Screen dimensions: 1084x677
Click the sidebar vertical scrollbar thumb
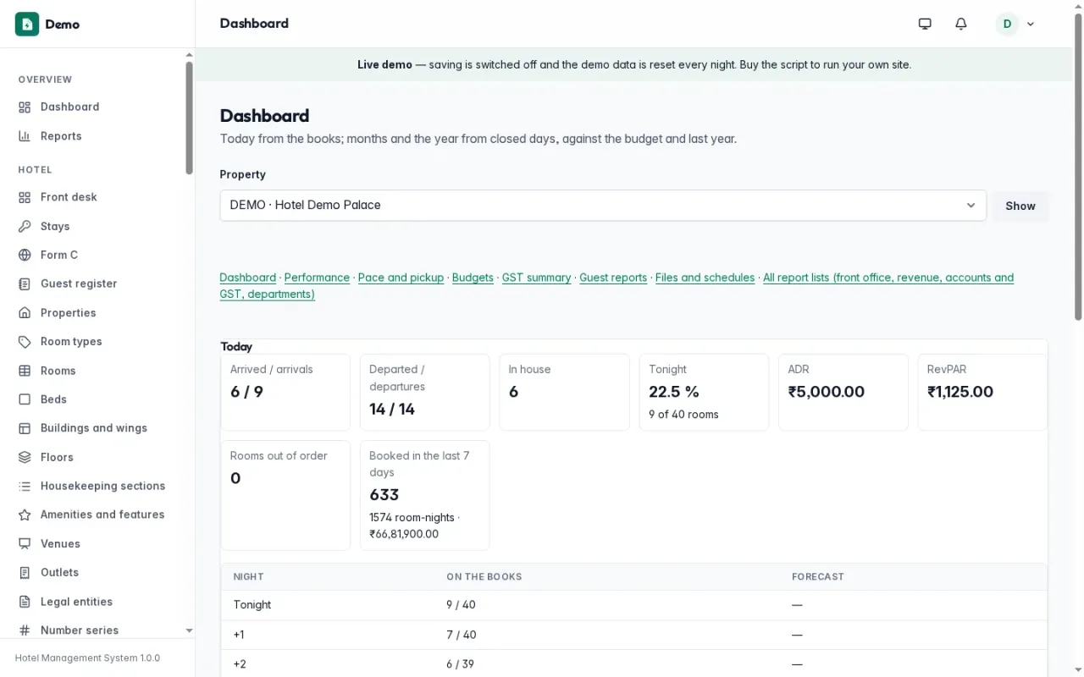click(190, 118)
